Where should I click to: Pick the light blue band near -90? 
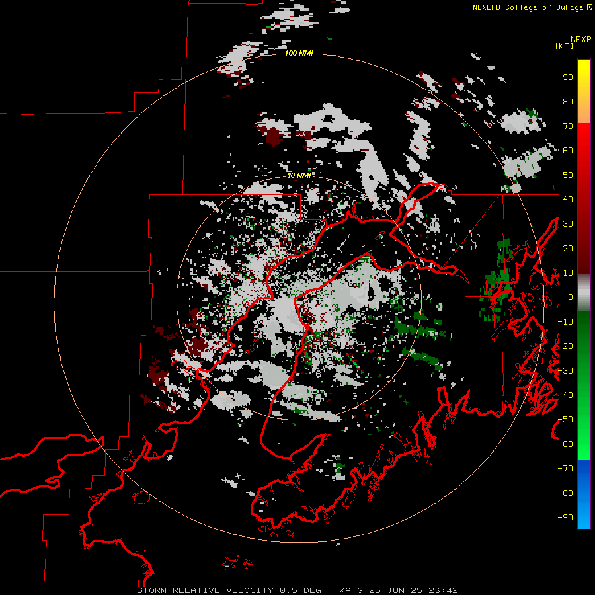[584, 514]
